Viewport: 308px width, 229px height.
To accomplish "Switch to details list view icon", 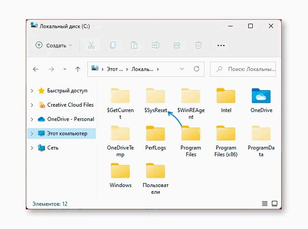I will [x=265, y=204].
